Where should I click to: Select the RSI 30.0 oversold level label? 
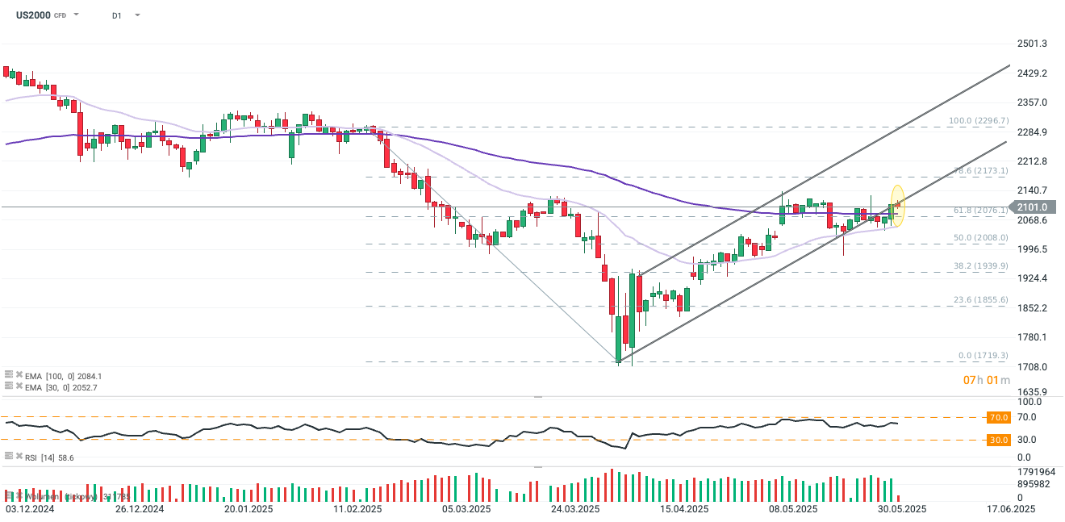pyautogui.click(x=998, y=440)
